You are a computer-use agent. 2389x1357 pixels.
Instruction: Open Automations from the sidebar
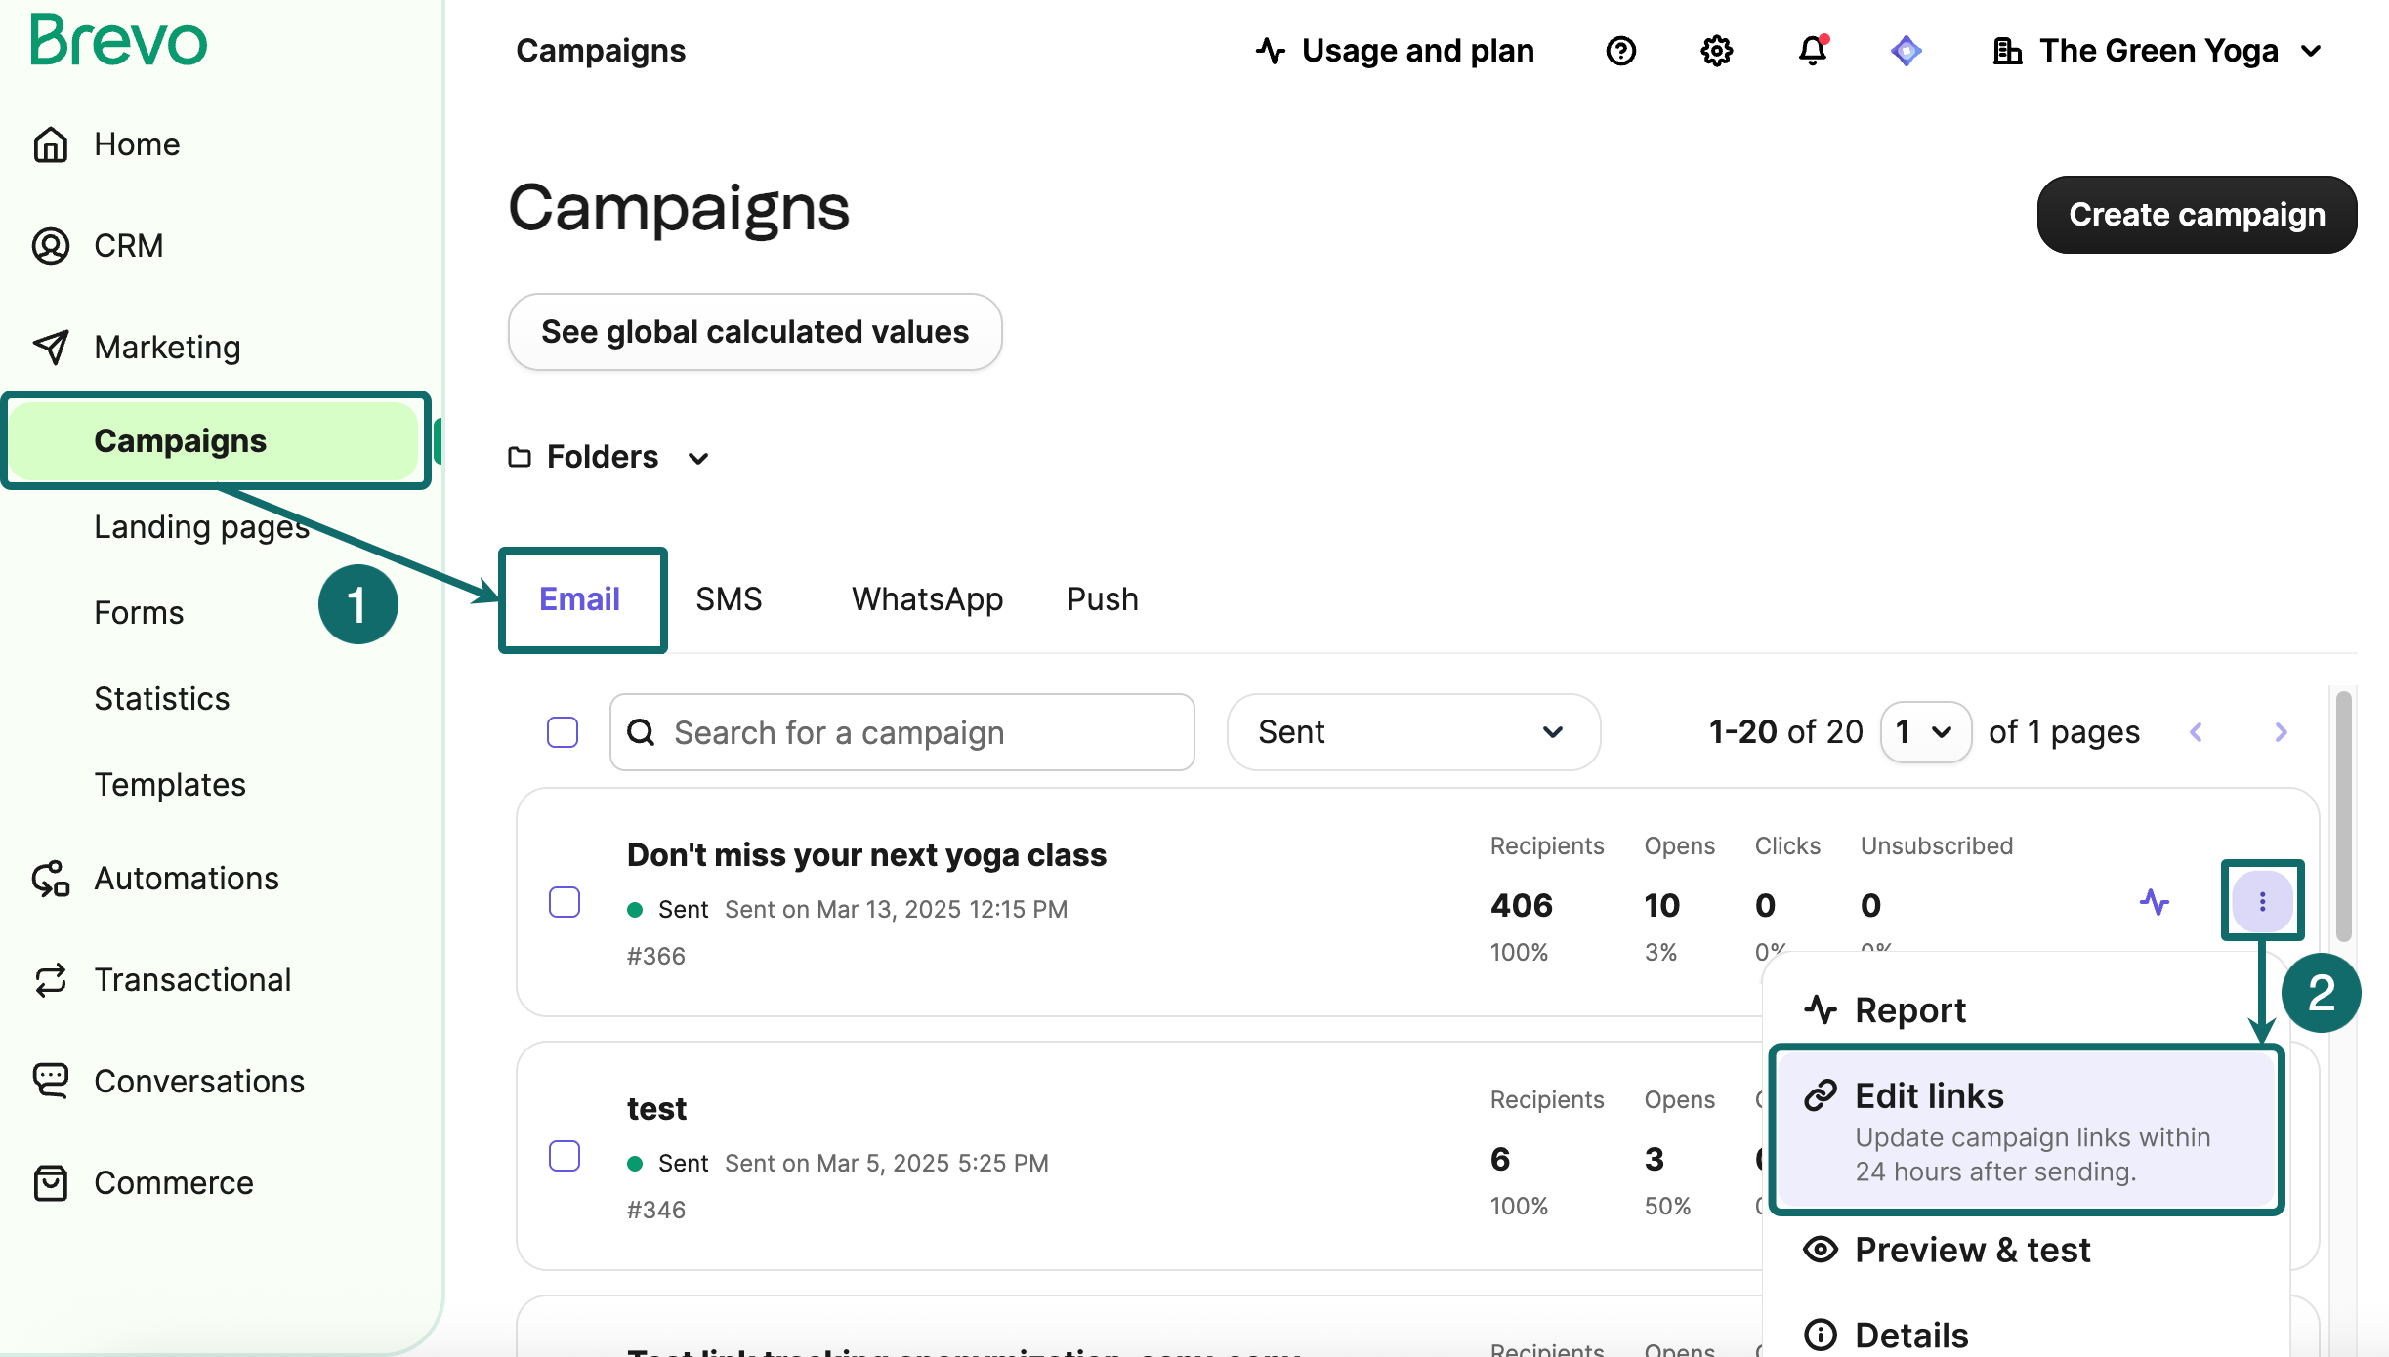[187, 878]
